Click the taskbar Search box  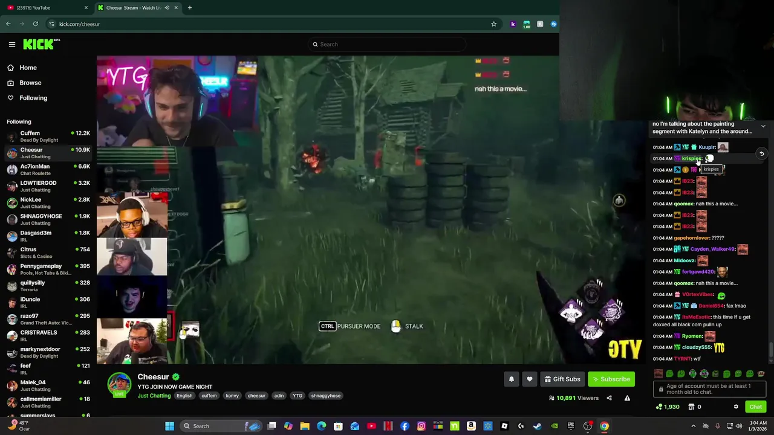tap(221, 426)
